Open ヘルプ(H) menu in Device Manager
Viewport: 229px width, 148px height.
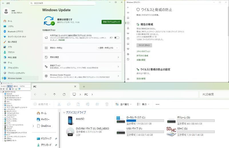[x=22, y=86]
